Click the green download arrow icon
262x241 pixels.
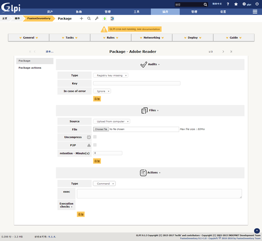coord(104,19)
